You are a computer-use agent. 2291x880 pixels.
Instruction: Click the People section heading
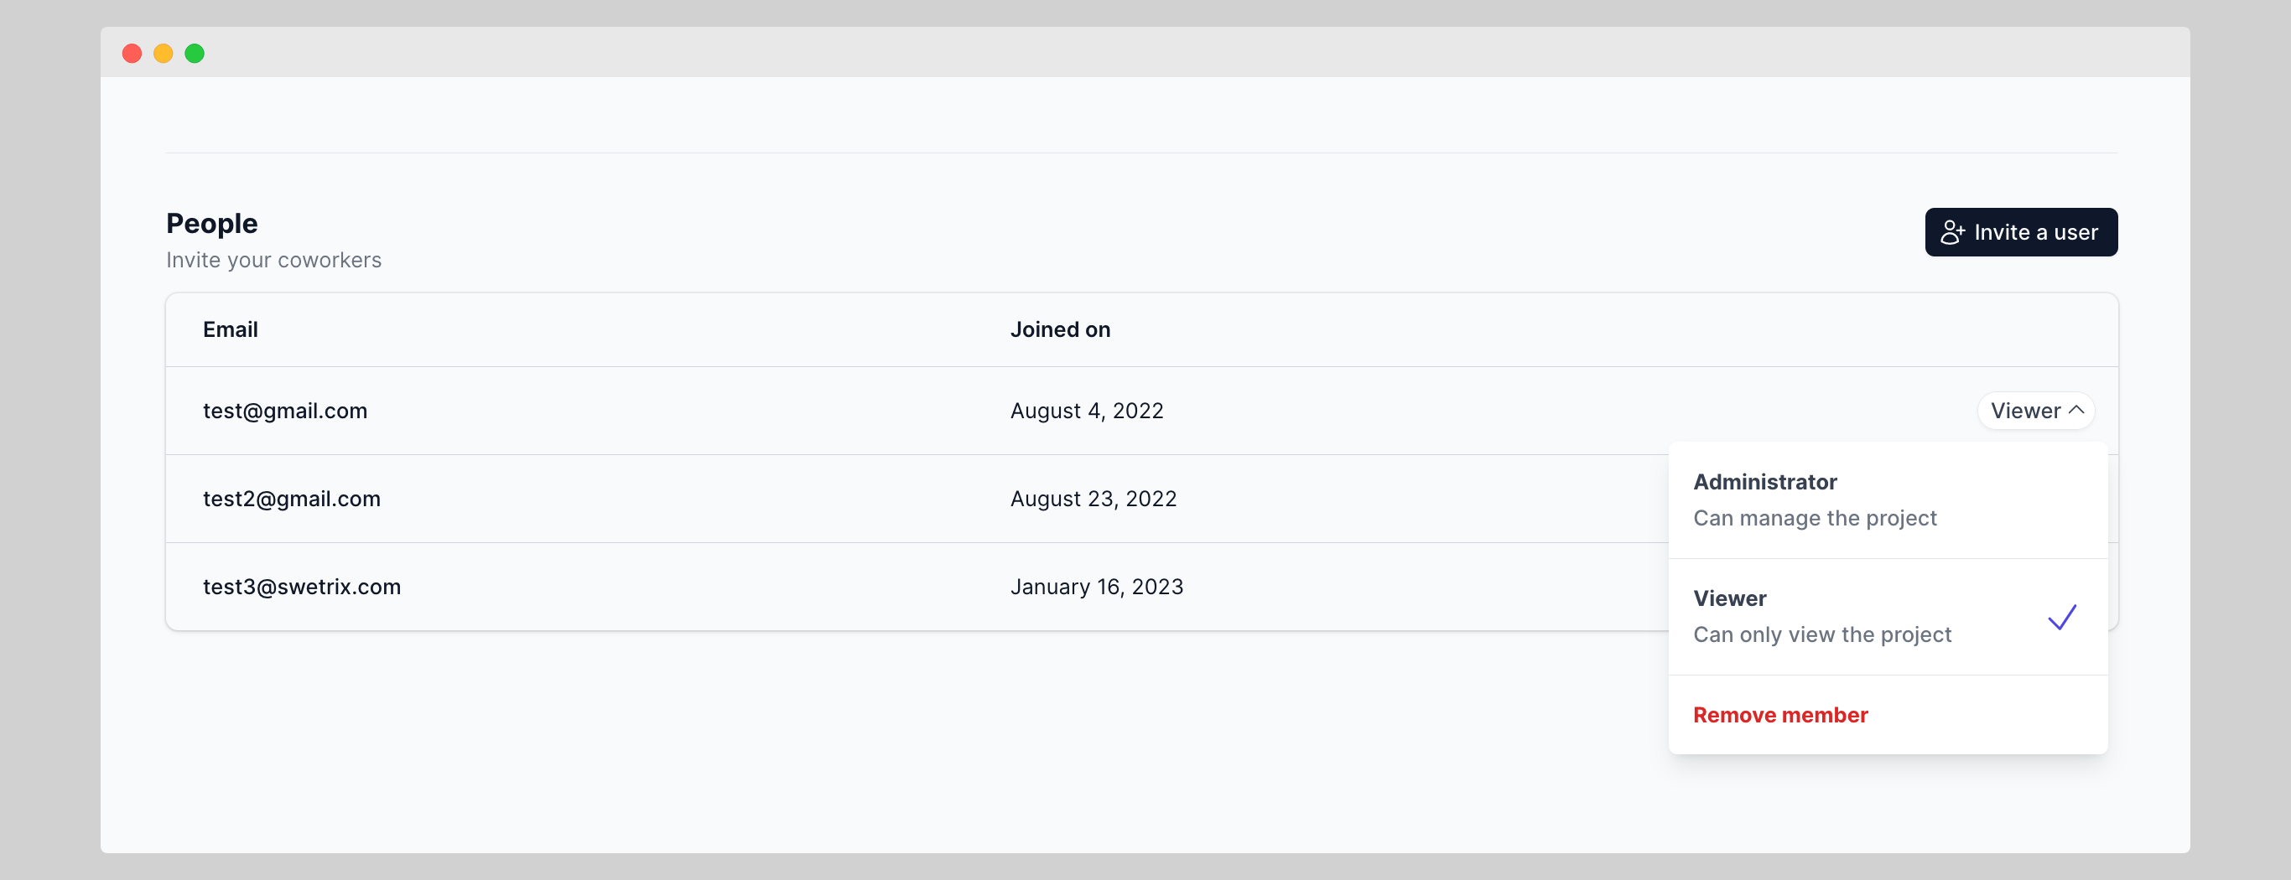211,223
